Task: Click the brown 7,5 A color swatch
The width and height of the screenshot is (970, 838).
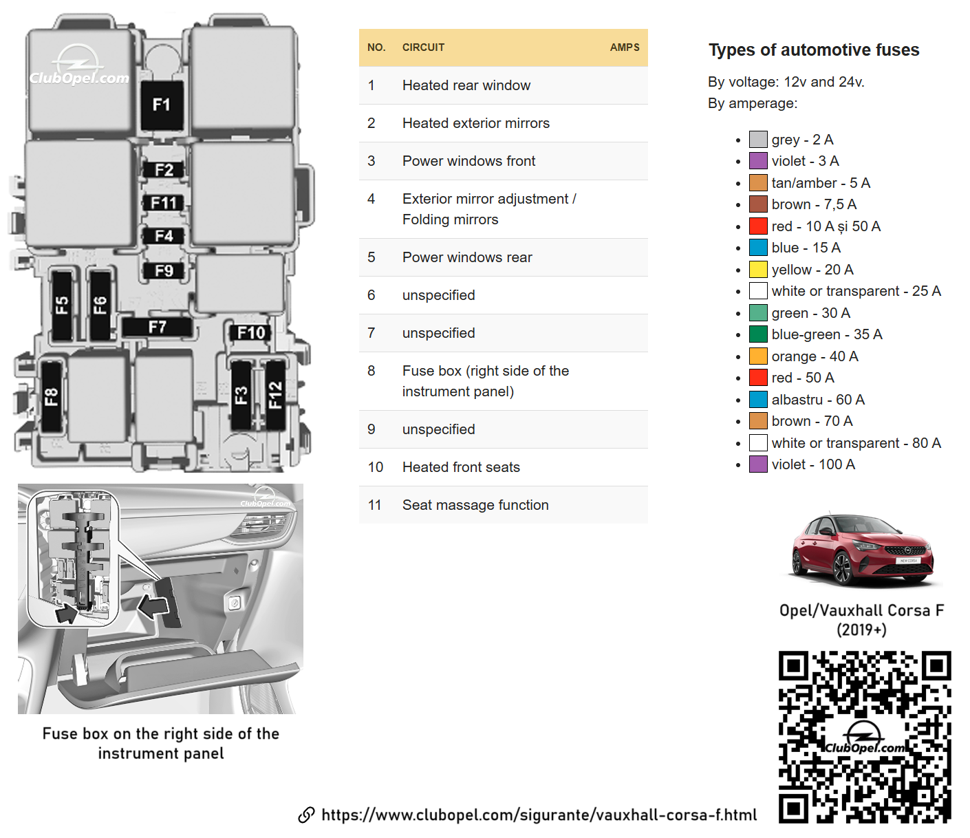Action: 758,204
